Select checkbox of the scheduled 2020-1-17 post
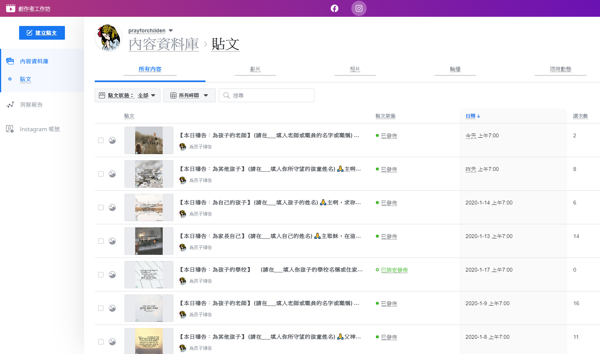The height and width of the screenshot is (354, 600). pyautogui.click(x=101, y=275)
